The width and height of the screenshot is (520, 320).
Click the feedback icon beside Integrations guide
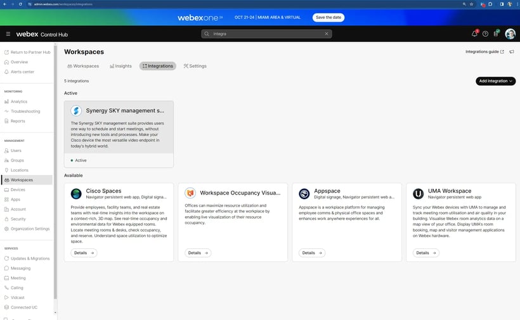click(512, 52)
